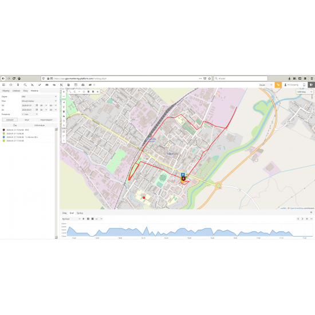Click the circle icon in floating map toolbar
The width and height of the screenshot is (315, 315).
[x=84, y=92]
